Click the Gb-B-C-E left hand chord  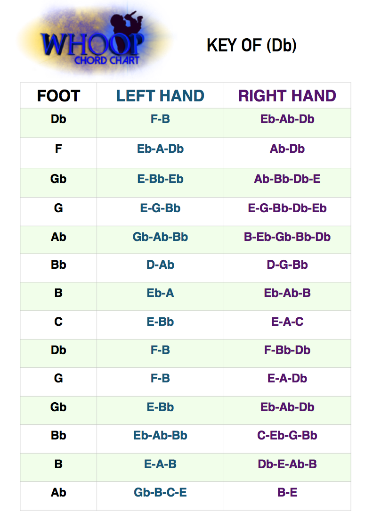tap(160, 493)
